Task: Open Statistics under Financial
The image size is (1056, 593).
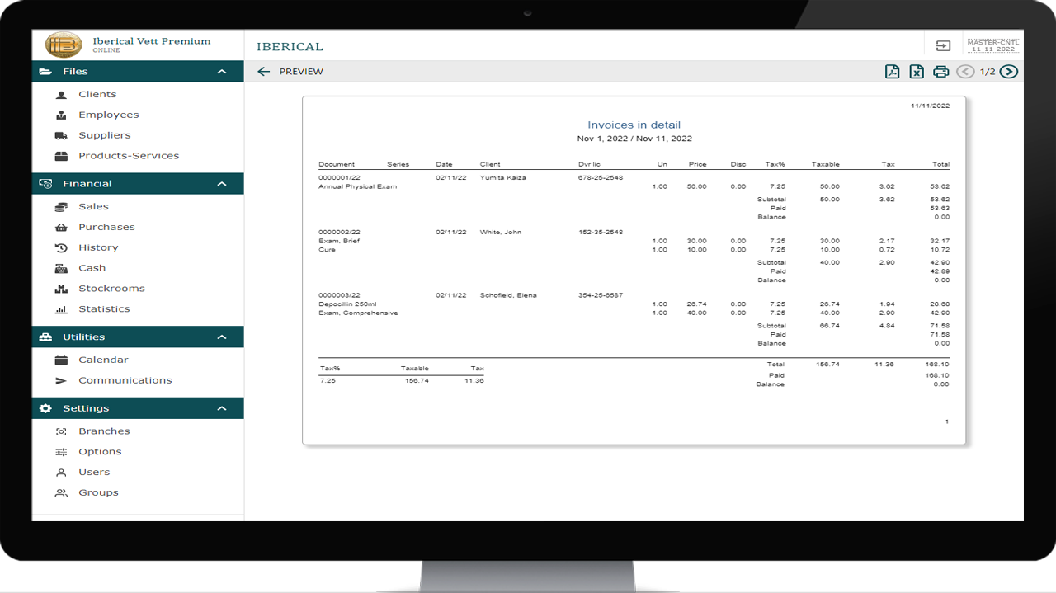Action: 104,309
